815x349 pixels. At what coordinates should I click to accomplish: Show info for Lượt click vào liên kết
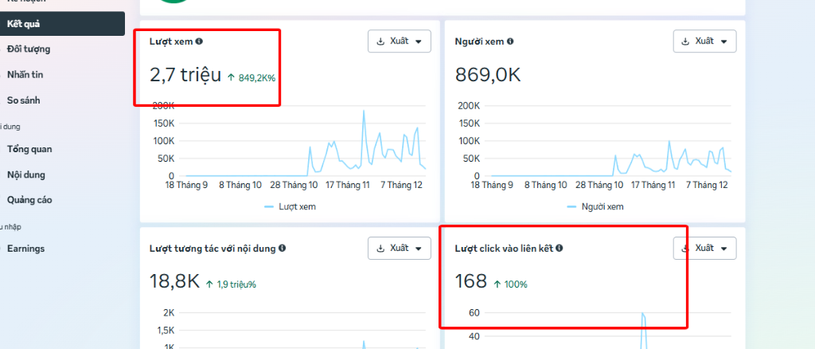click(x=560, y=249)
